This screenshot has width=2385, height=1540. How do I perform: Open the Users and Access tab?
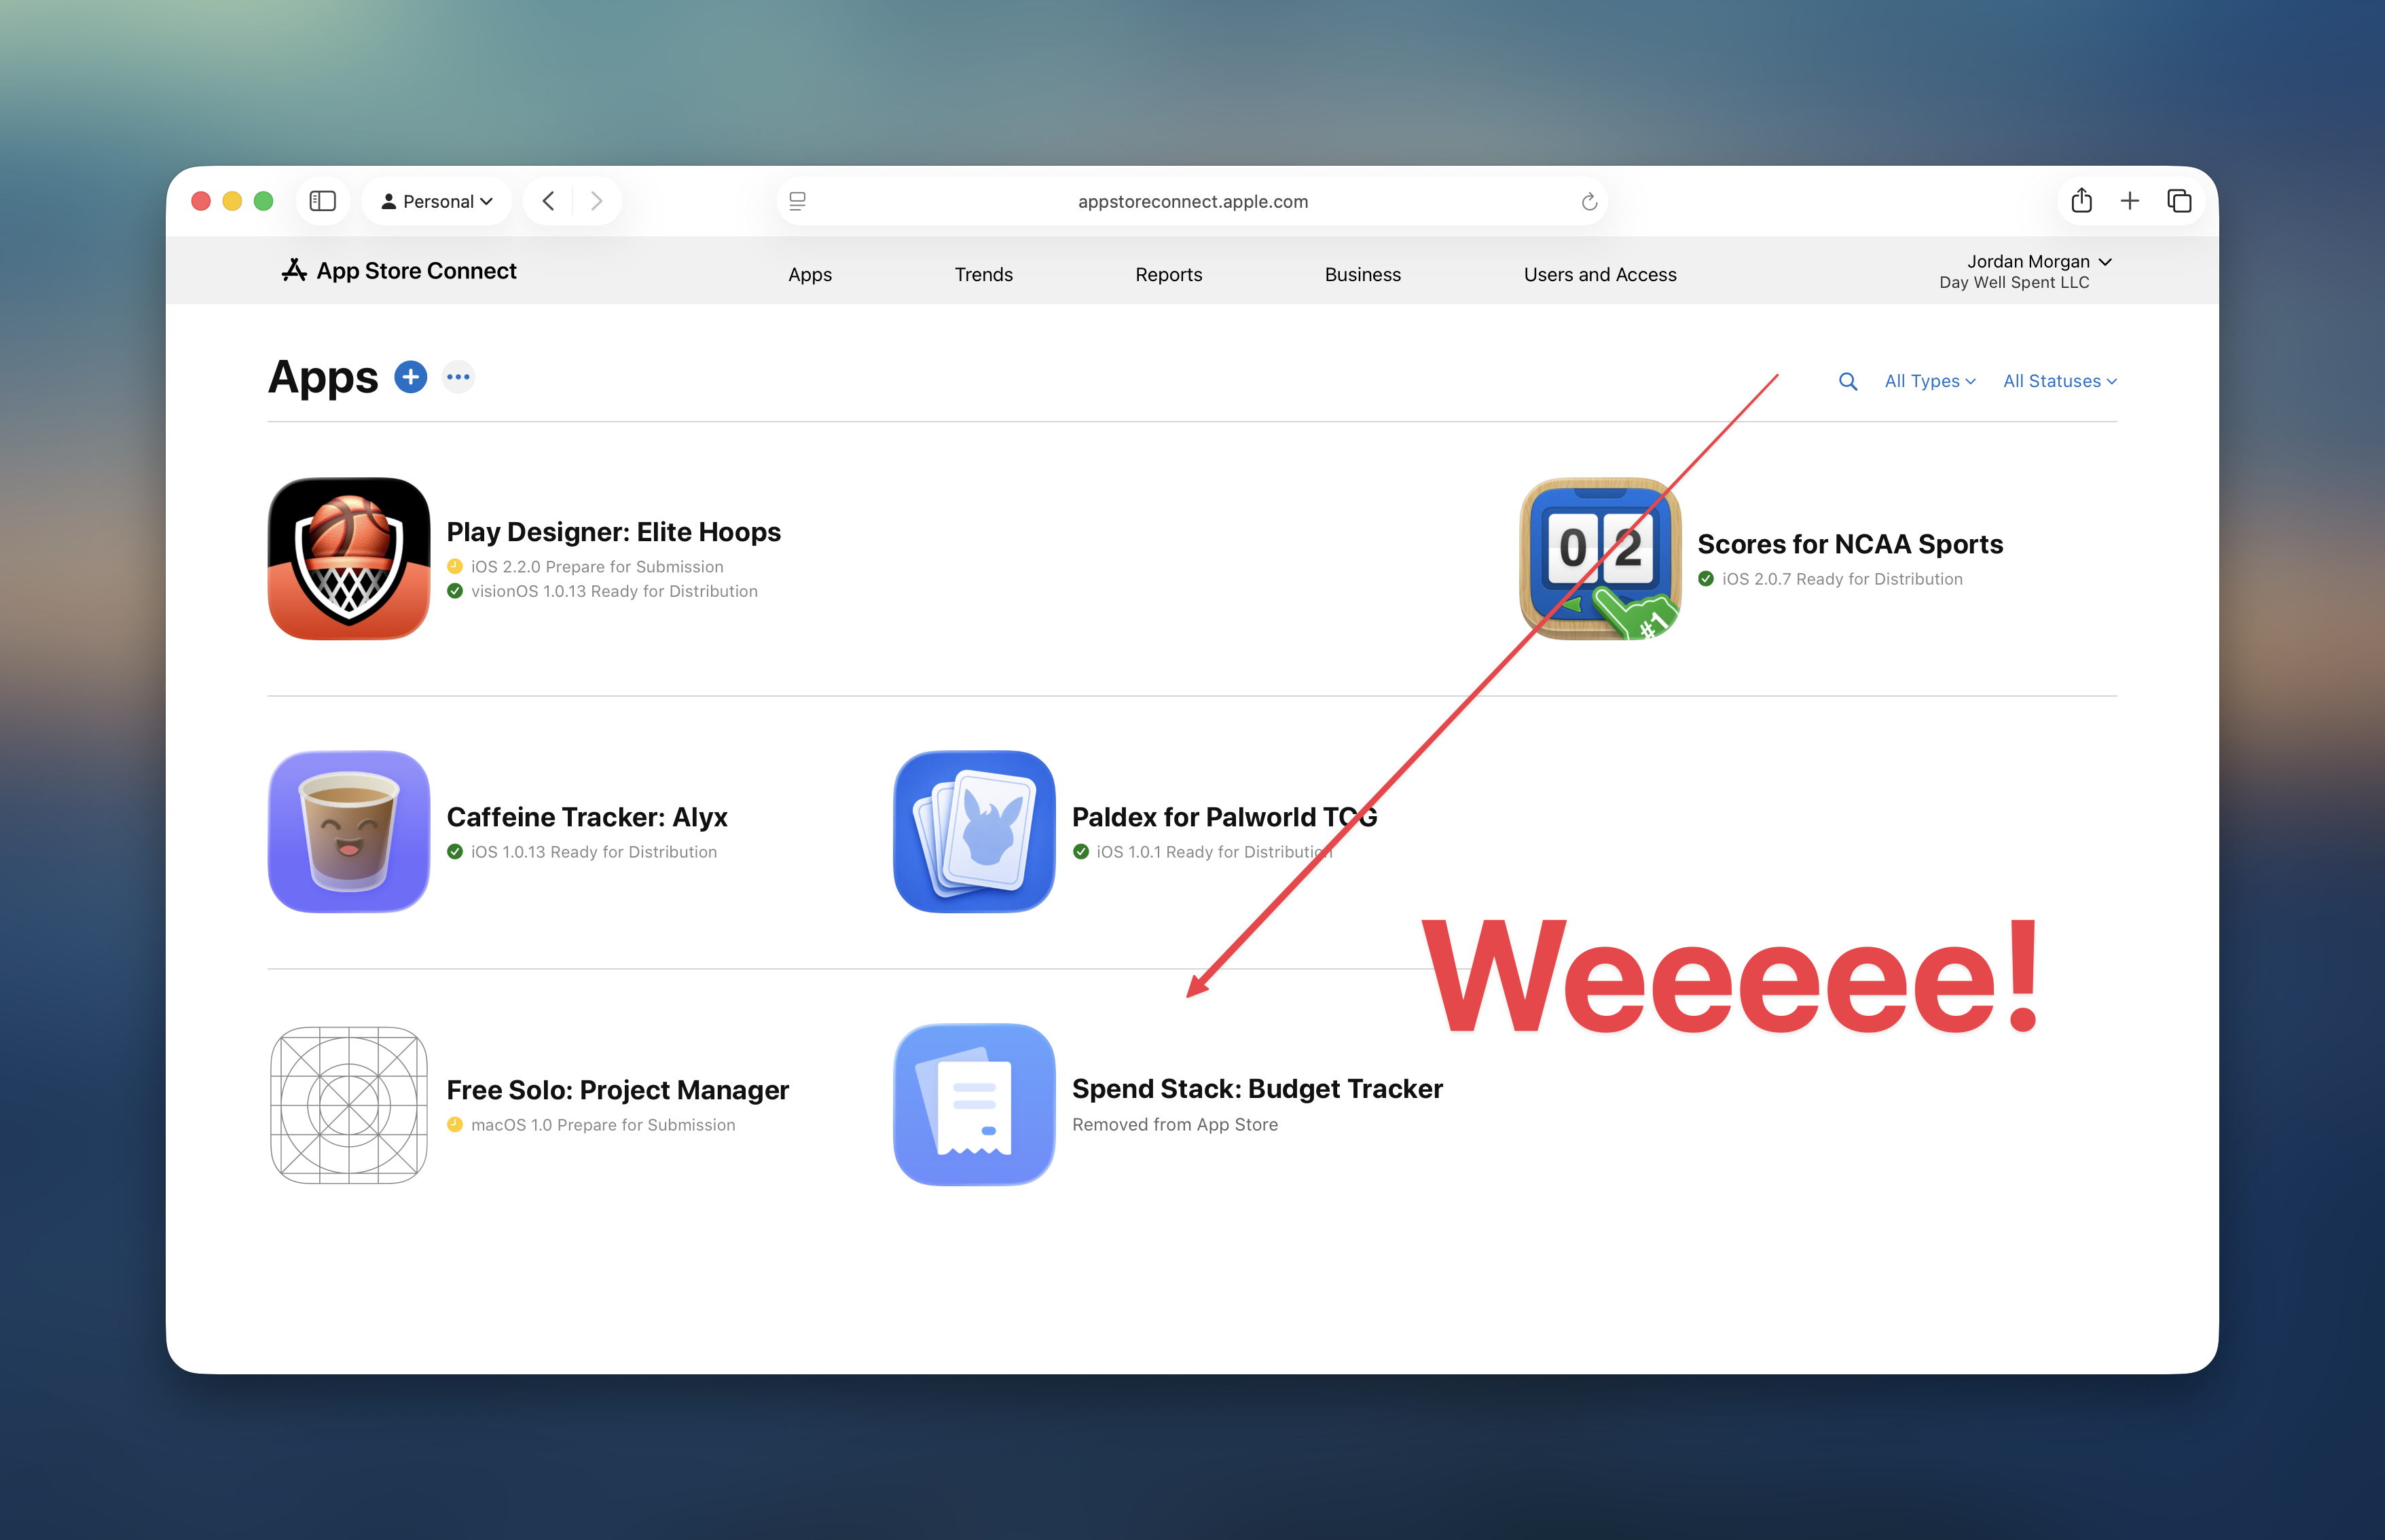click(1600, 274)
